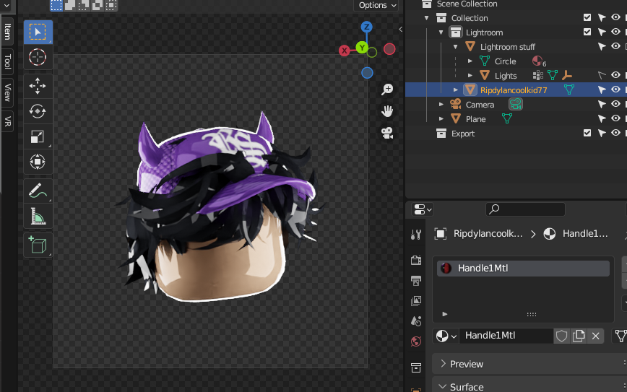Uncheck the Export collection checkbox

[x=587, y=133]
